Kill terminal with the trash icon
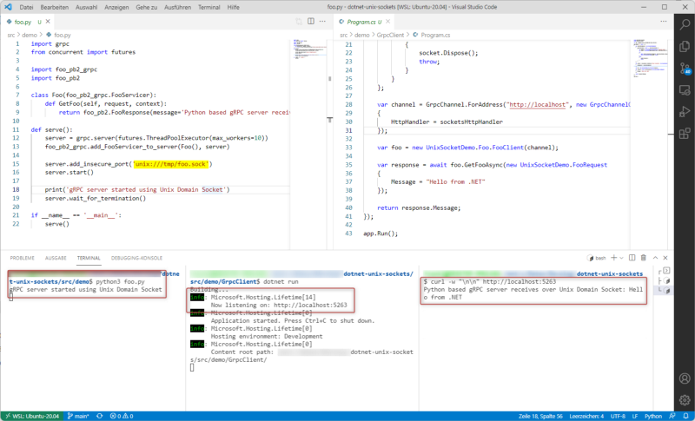695x421 pixels. (644, 258)
